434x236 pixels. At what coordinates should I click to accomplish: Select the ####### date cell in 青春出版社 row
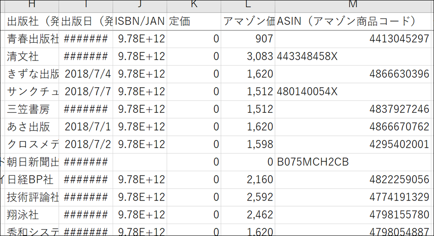tap(86, 39)
